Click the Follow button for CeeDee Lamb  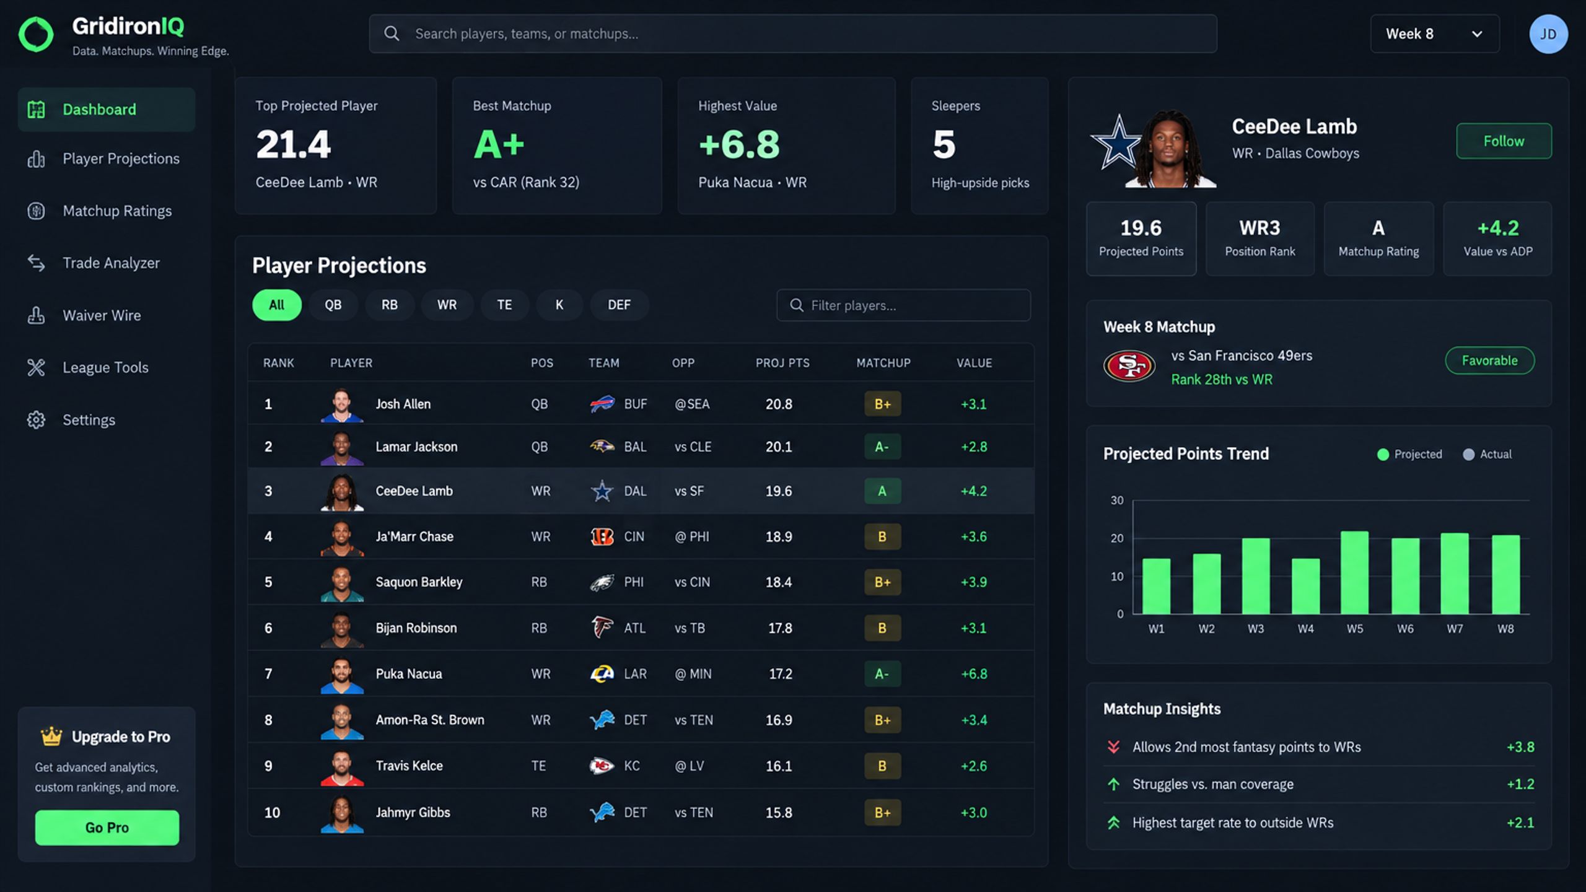(x=1504, y=141)
